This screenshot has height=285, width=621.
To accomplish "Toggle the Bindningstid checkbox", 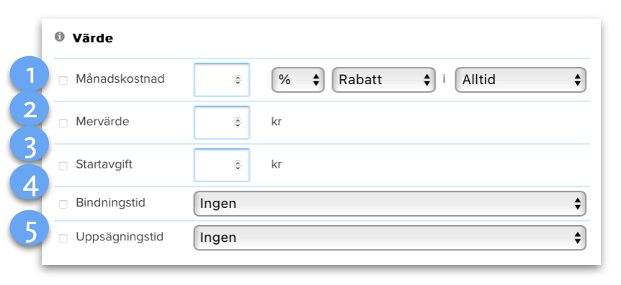I will [x=63, y=204].
